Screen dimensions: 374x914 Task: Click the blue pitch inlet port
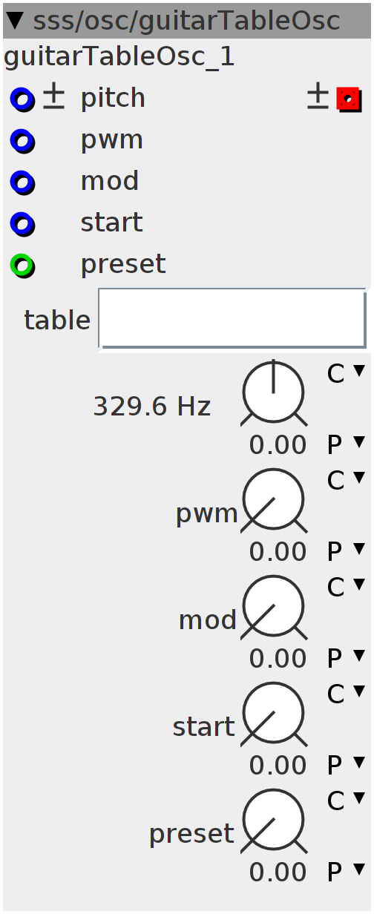click(x=22, y=99)
